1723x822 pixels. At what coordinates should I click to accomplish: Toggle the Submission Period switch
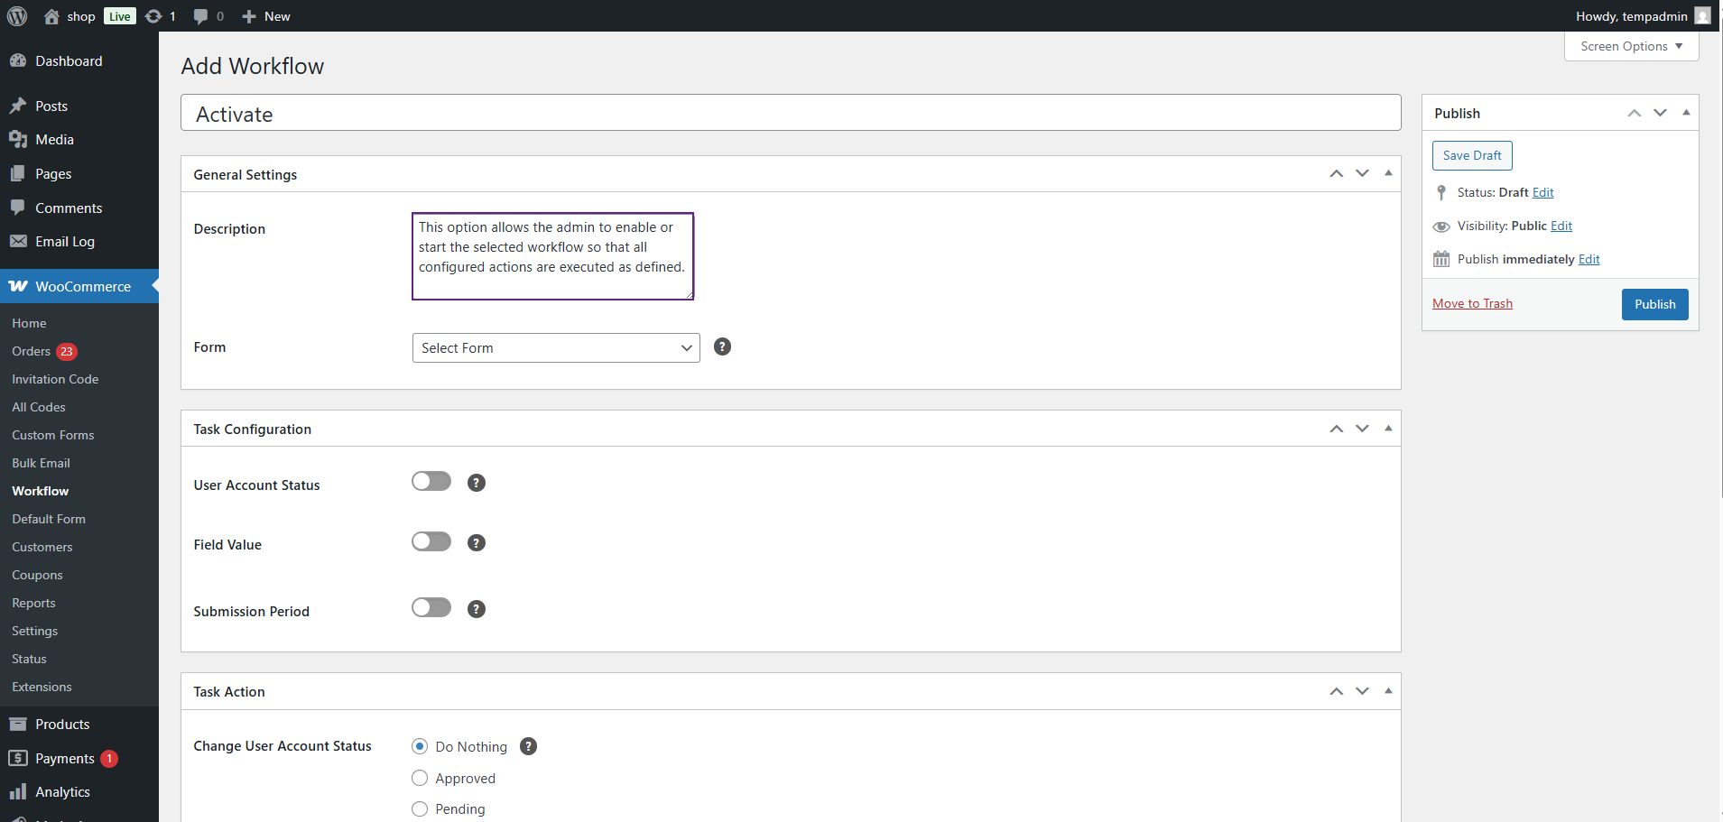point(431,607)
